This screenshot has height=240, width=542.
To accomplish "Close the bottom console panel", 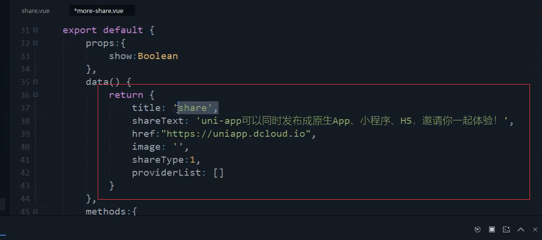I will click(x=535, y=229).
